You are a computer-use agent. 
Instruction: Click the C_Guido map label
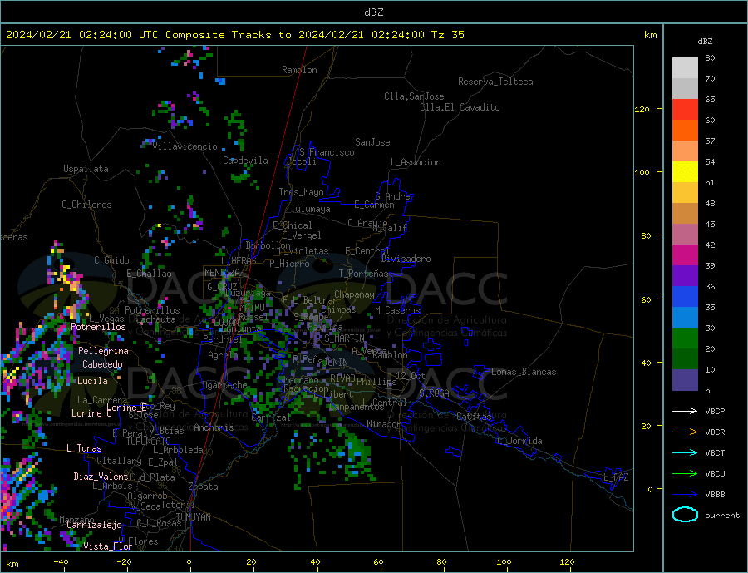pos(111,260)
